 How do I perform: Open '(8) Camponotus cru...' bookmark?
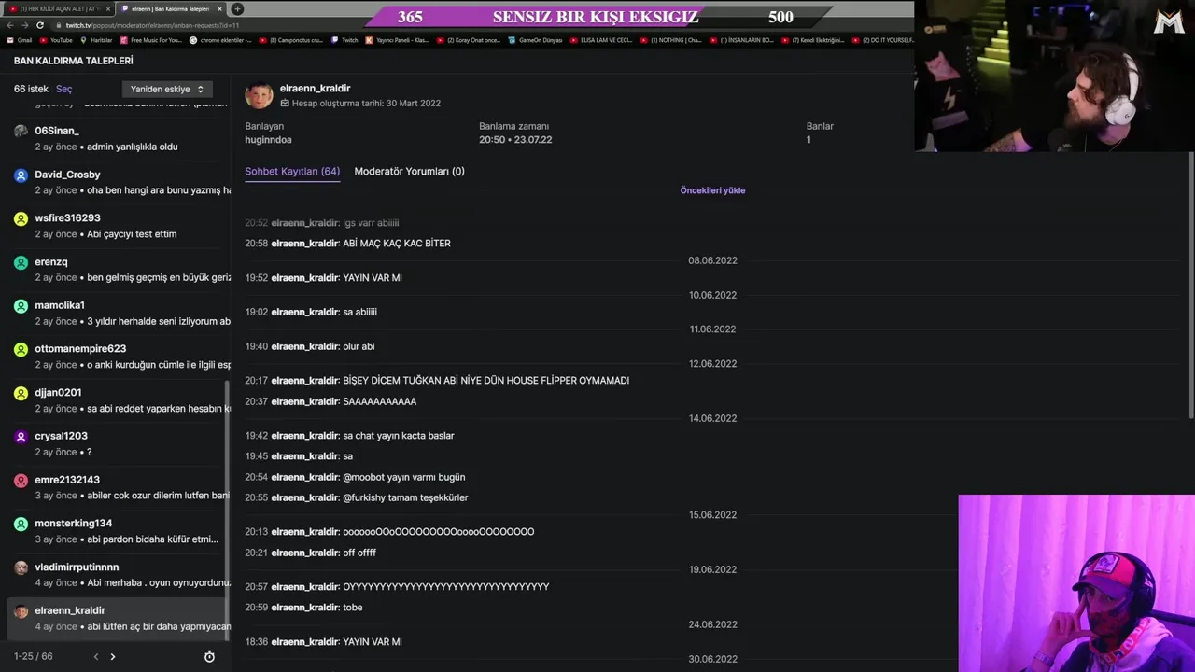[x=290, y=40]
